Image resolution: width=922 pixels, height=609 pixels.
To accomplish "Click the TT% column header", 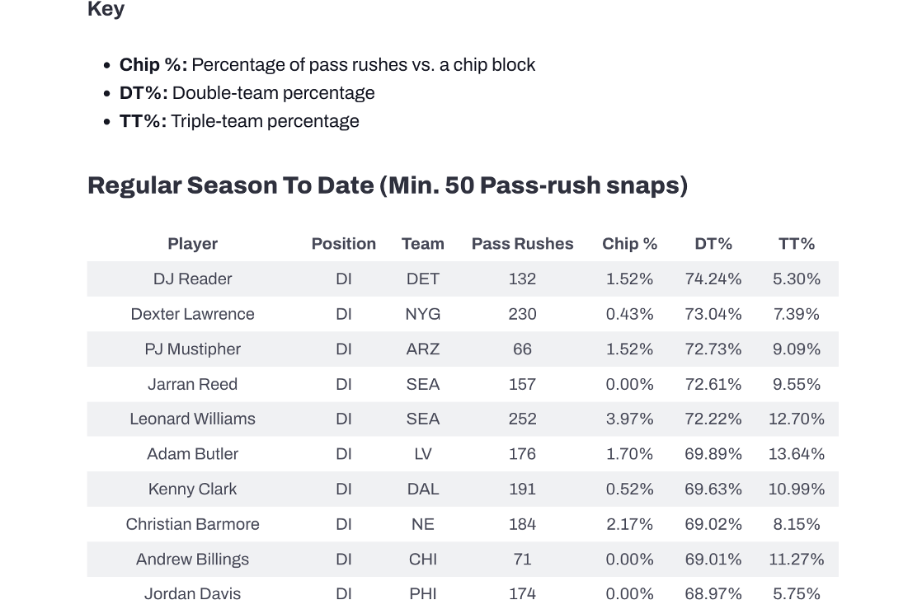I will coord(796,244).
